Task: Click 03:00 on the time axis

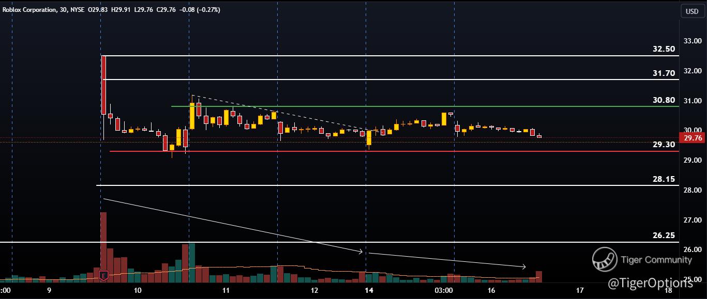Action: tap(444, 290)
